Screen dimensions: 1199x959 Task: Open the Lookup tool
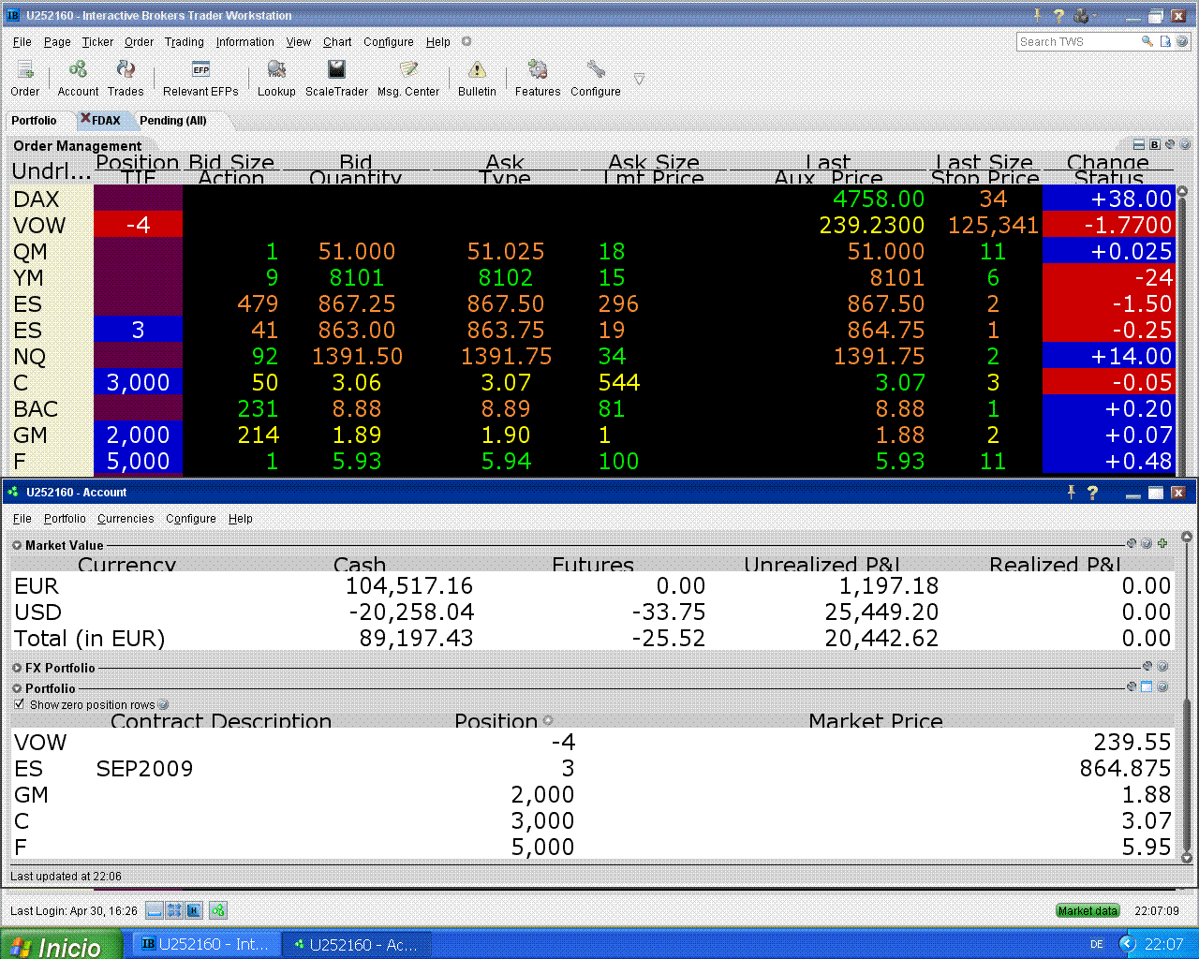click(276, 71)
